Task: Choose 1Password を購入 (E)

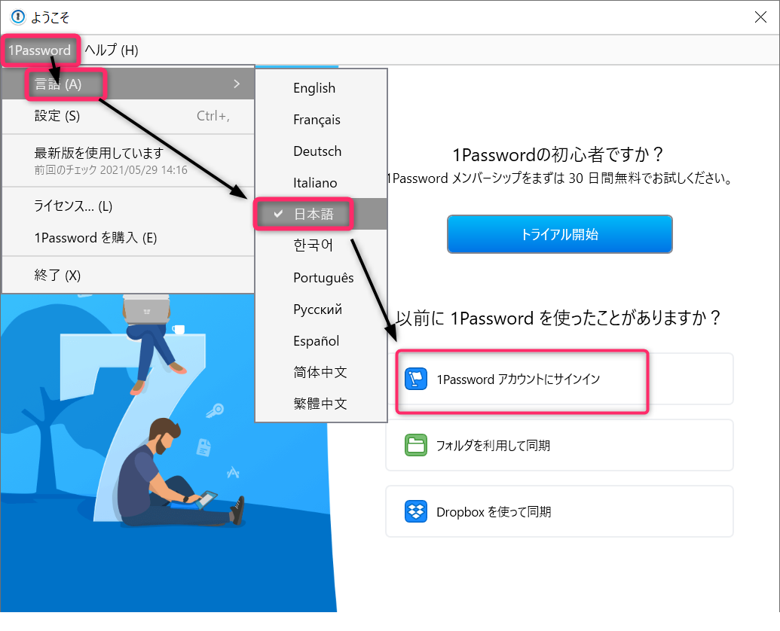Action: pos(128,237)
